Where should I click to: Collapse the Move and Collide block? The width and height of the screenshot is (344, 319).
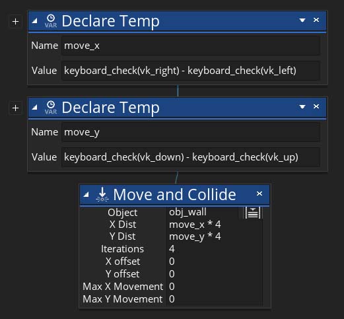[86, 194]
